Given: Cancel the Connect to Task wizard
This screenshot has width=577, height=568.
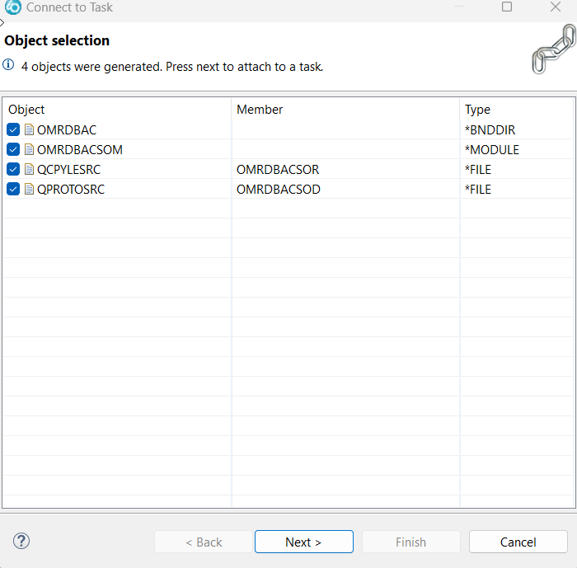Looking at the screenshot, I should (518, 542).
